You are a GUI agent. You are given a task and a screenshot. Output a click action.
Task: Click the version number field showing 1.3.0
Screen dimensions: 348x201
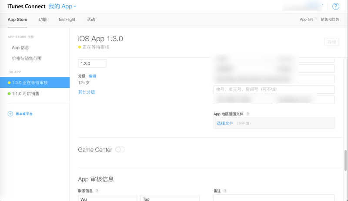tap(92, 64)
